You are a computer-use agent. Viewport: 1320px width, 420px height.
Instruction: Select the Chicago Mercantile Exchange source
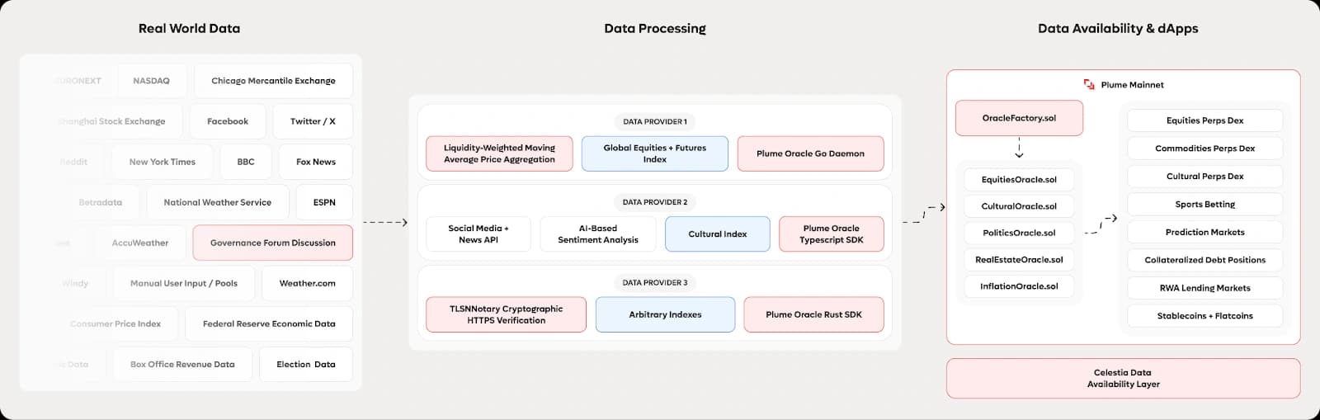(x=273, y=81)
